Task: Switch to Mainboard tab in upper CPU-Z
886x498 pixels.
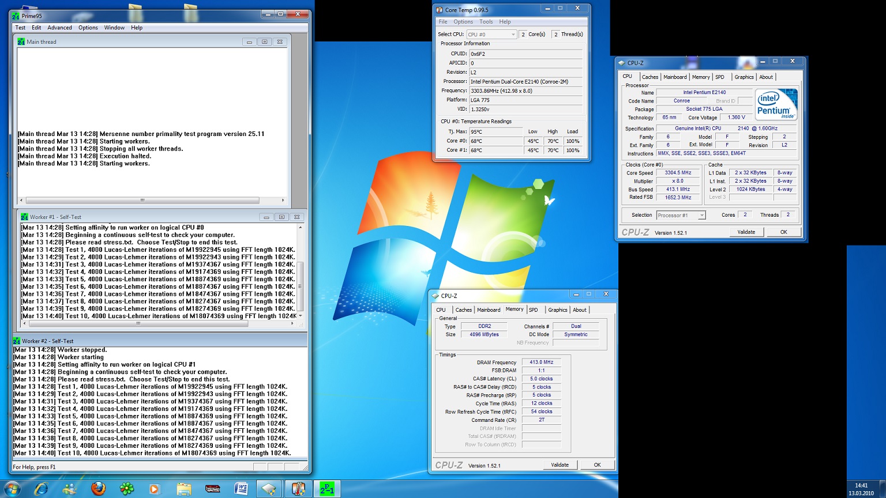Action: [675, 77]
